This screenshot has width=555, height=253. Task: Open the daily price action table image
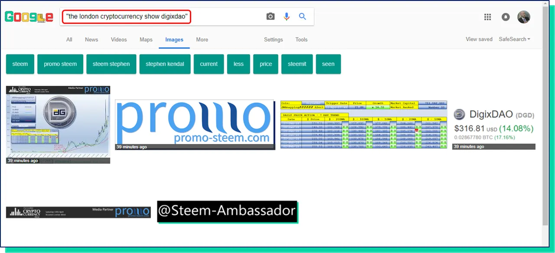pos(364,125)
